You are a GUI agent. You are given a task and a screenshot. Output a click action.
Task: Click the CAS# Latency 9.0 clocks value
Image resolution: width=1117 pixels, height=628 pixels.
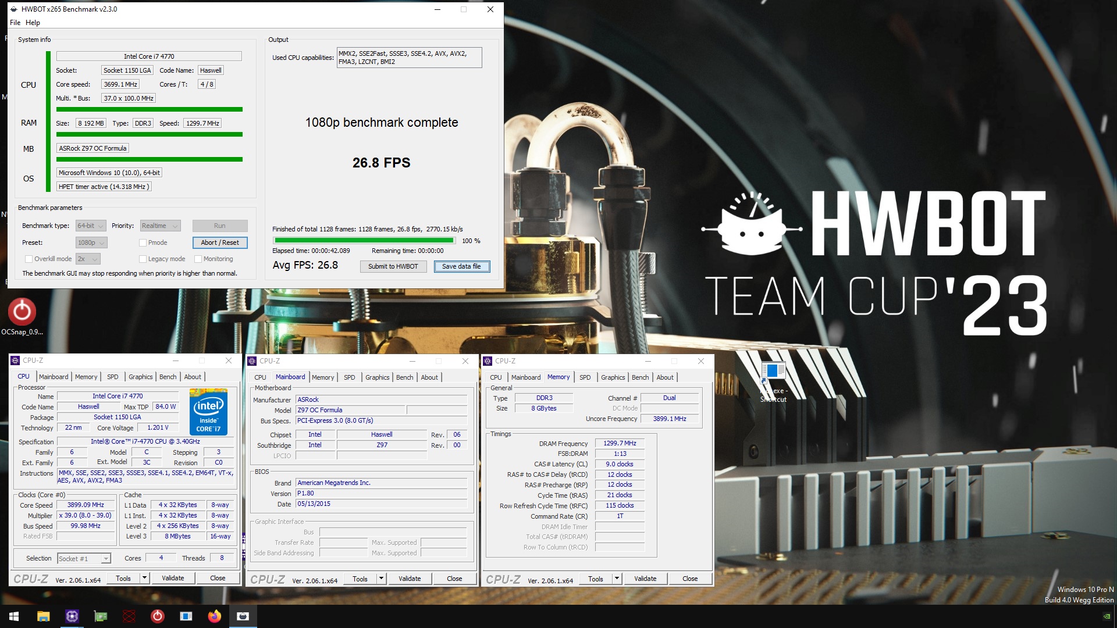[x=620, y=464]
